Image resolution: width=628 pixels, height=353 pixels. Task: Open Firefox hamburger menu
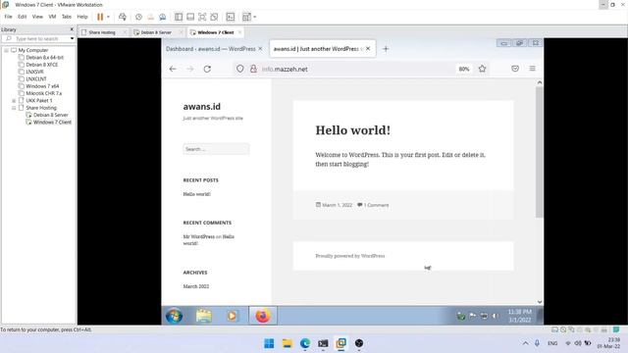pos(532,69)
